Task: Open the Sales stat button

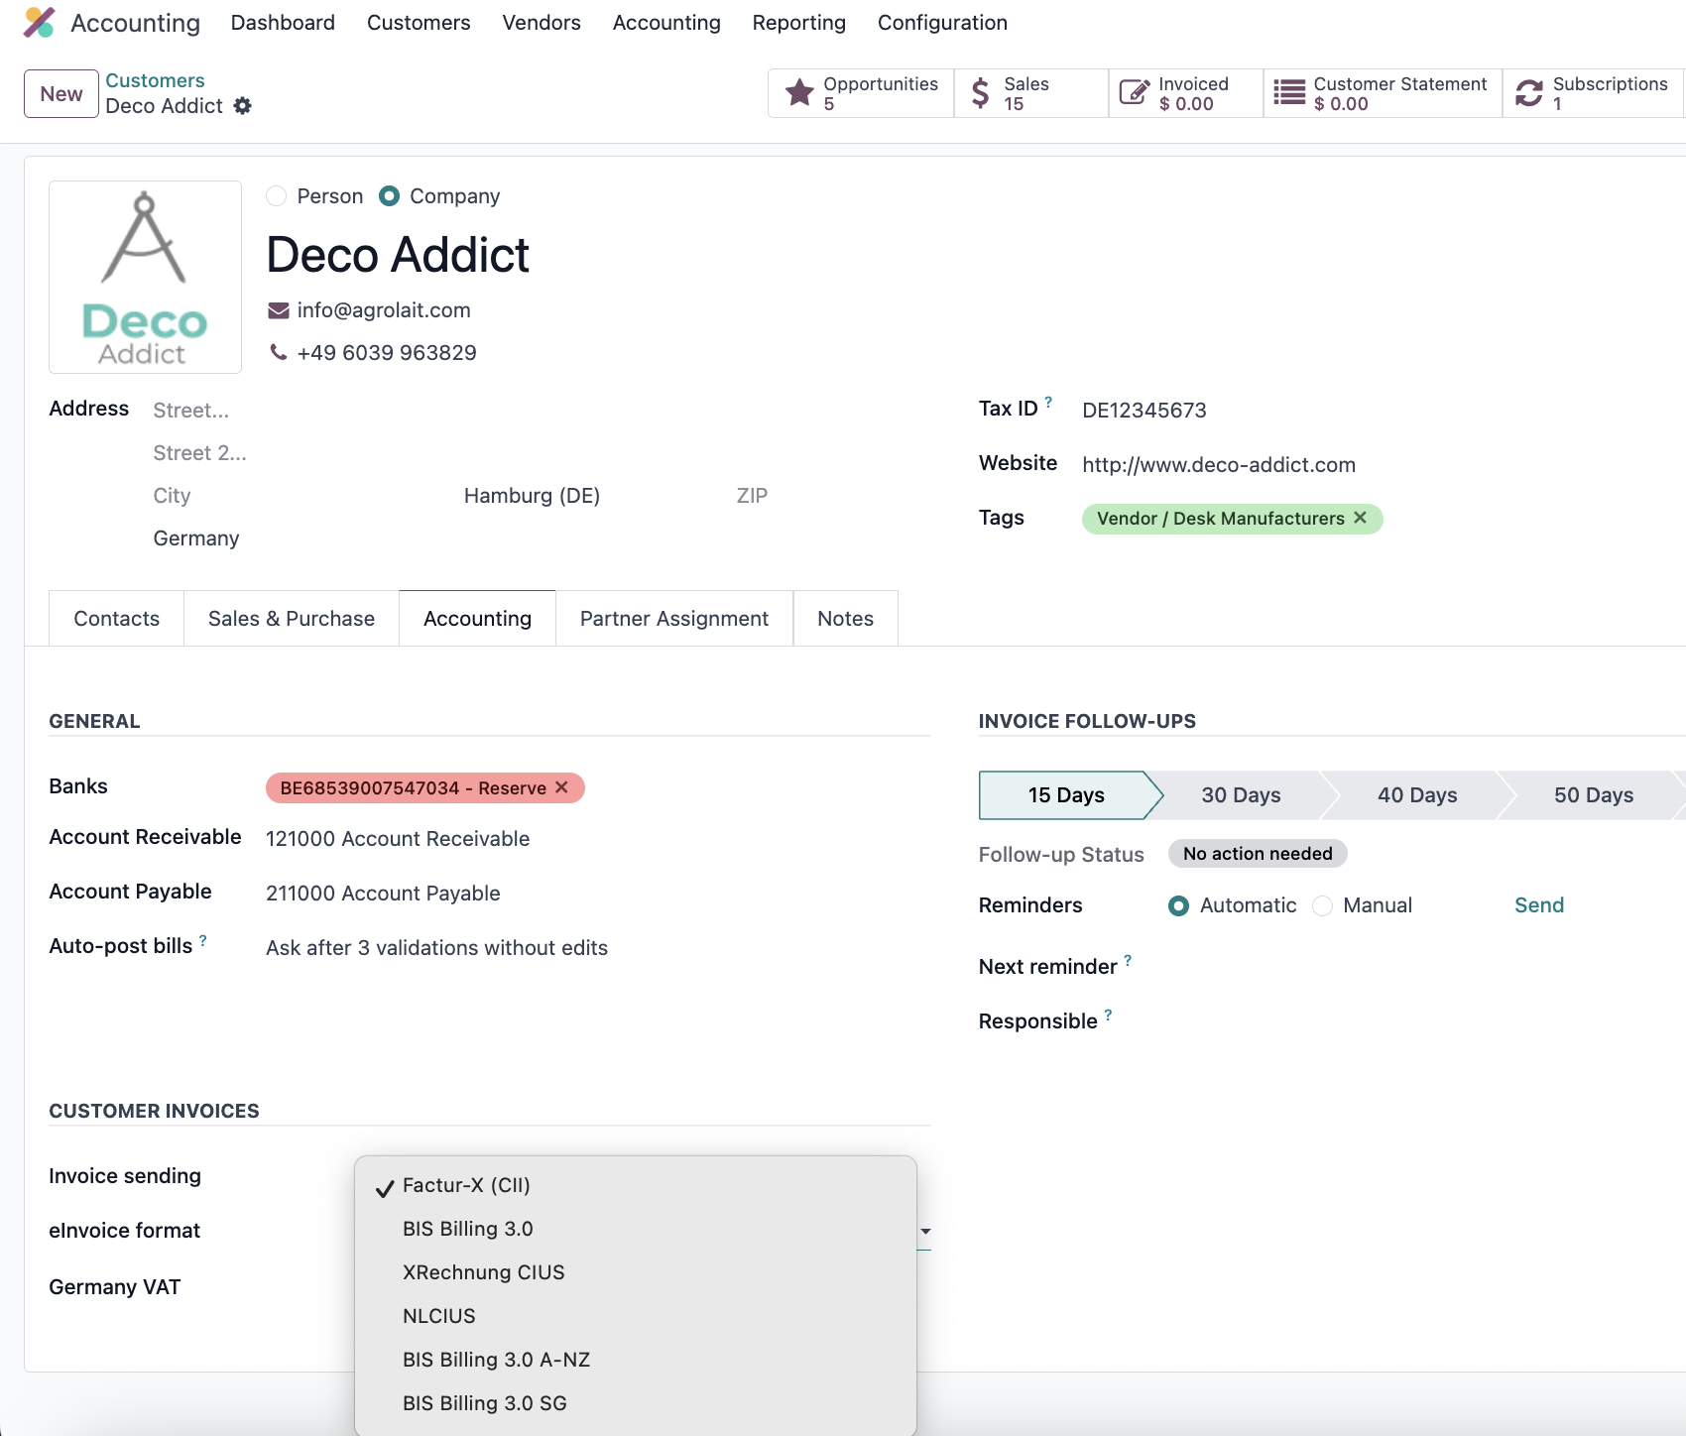Action: click(1031, 93)
